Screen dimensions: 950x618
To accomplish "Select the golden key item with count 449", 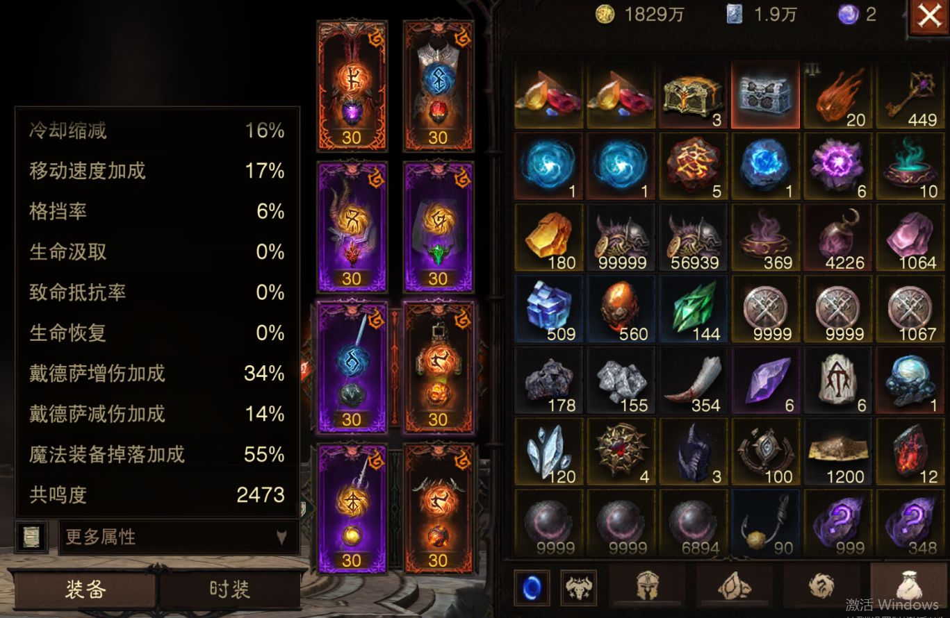I will [910, 96].
